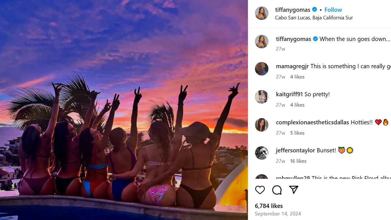This screenshot has height=220, width=391.
Task: Open kaitgriff91 username link
Action: (x=289, y=94)
